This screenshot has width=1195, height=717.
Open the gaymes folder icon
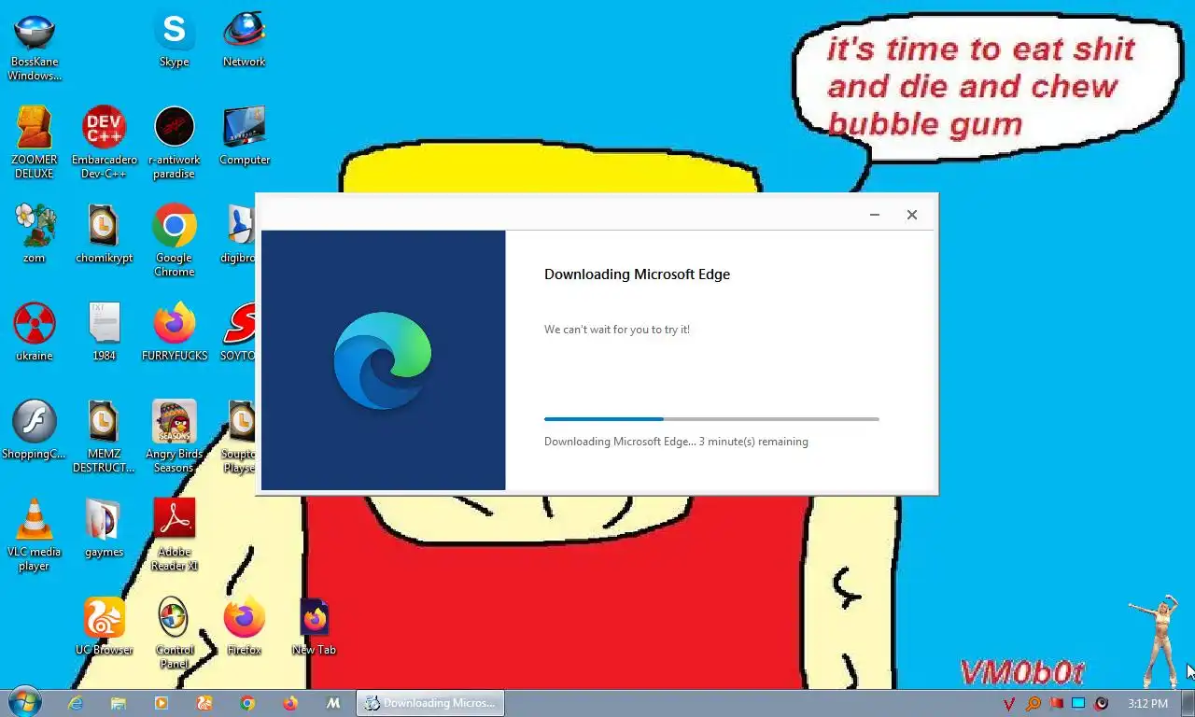pyautogui.click(x=104, y=527)
